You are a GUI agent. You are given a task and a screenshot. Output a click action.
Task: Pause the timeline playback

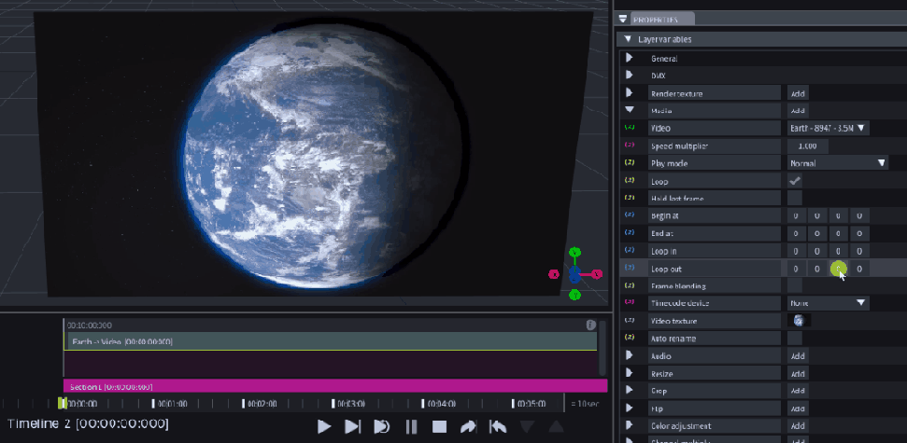point(411,427)
